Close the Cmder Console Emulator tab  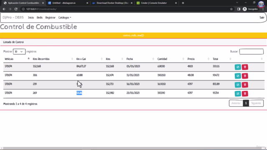(x=176, y=3)
